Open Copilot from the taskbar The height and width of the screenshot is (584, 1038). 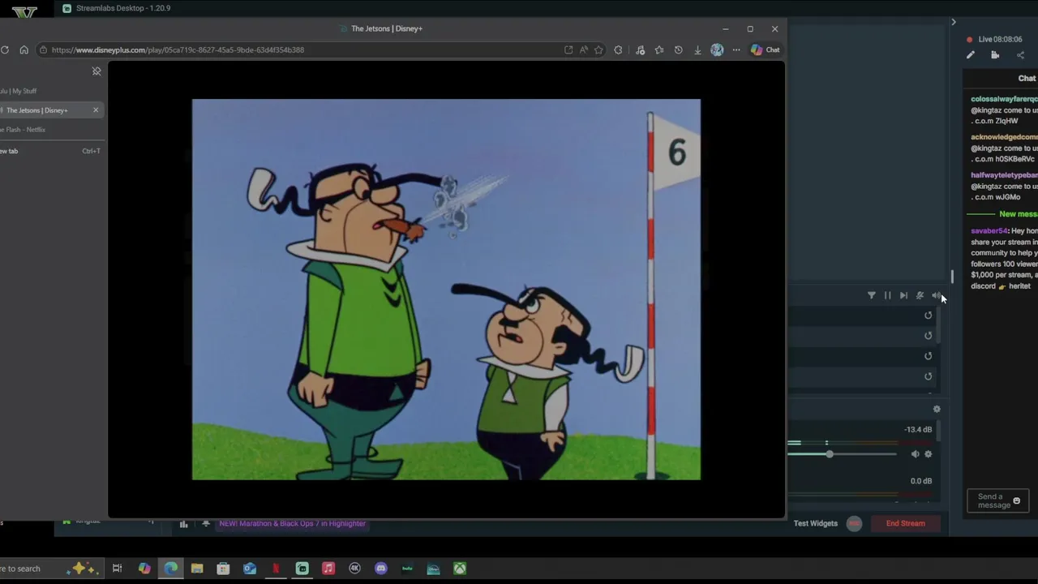tap(144, 569)
